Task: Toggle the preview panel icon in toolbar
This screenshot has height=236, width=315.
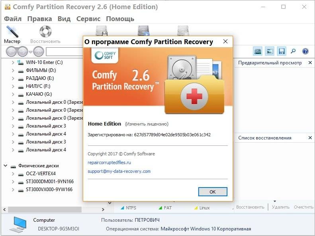Action: tap(269, 52)
